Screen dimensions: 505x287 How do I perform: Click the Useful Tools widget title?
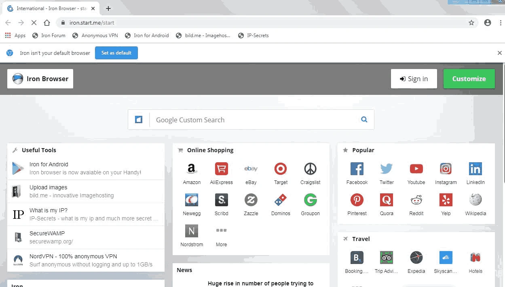point(39,150)
